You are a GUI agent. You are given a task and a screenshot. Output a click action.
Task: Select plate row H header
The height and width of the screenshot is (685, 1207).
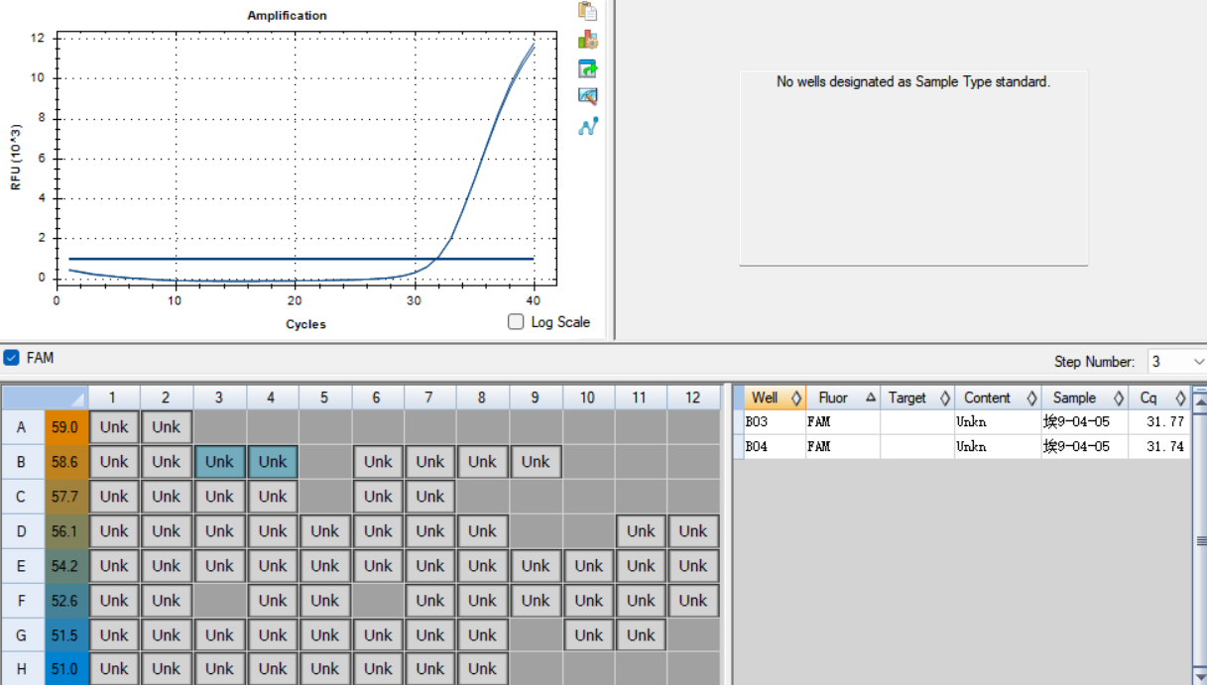(x=22, y=668)
